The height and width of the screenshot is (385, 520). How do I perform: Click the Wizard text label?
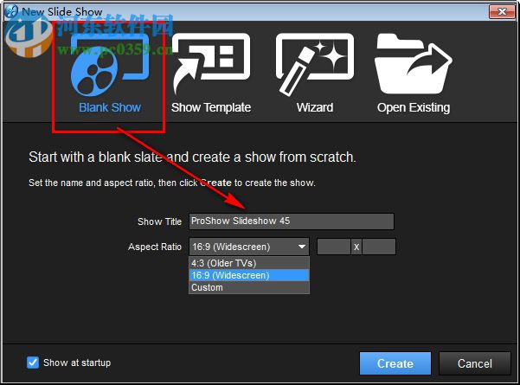(315, 107)
